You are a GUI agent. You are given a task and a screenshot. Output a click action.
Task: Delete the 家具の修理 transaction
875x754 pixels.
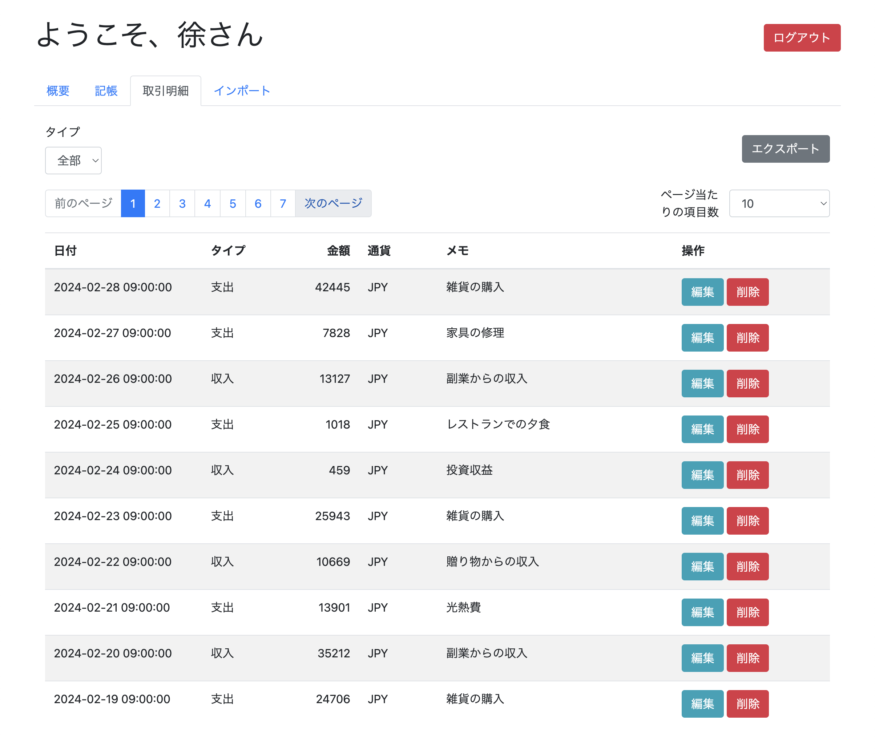pos(747,338)
